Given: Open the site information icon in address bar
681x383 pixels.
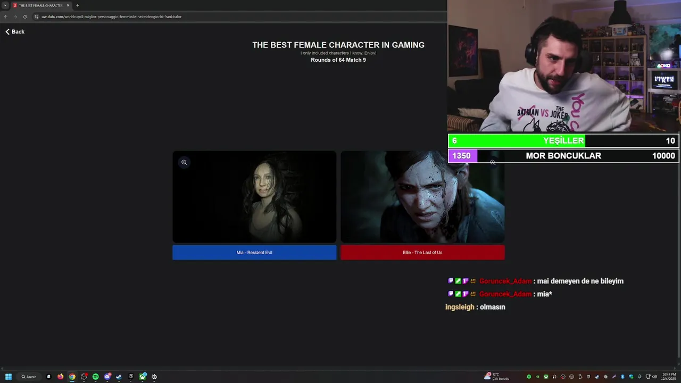Looking at the screenshot, I should pyautogui.click(x=36, y=16).
